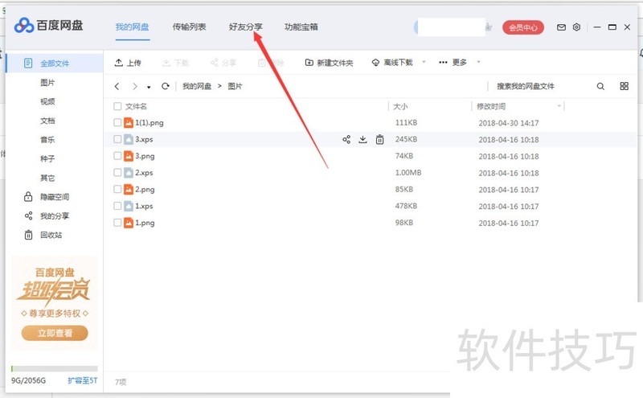Go forward with the right arrow

click(x=134, y=86)
